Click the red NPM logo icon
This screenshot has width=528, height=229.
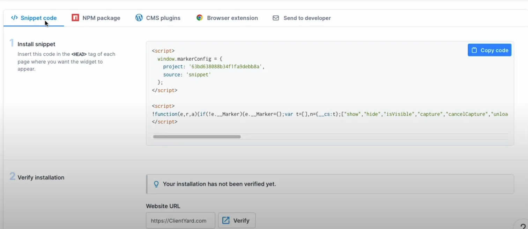75,18
